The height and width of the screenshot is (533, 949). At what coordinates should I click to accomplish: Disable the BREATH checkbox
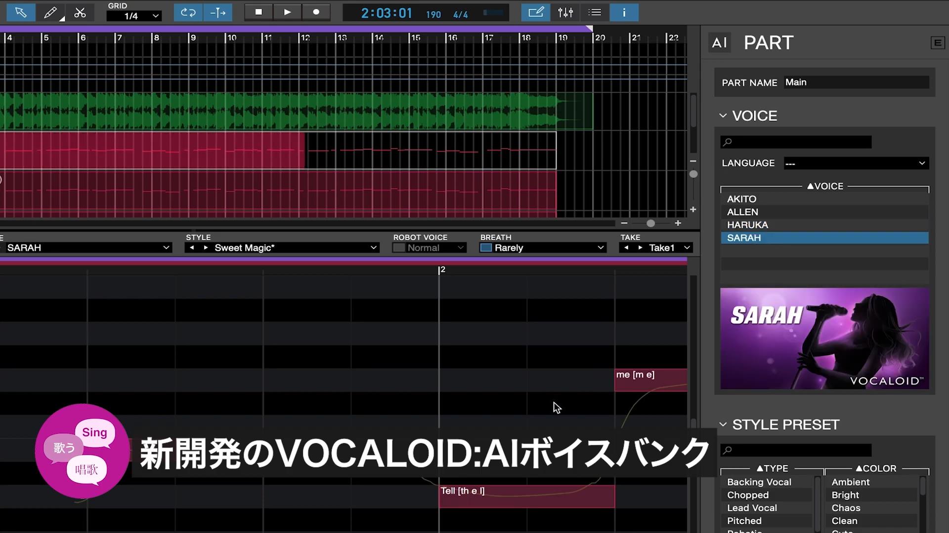click(x=485, y=247)
